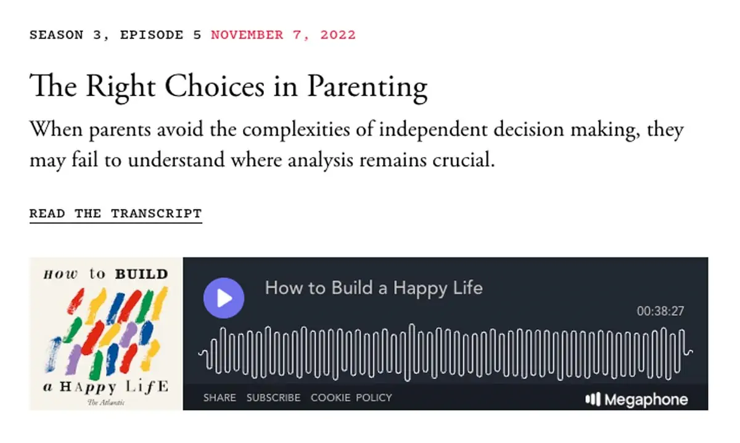Click The Atlantic logo on the cover art
Screen dimensions: 740x443
point(106,402)
